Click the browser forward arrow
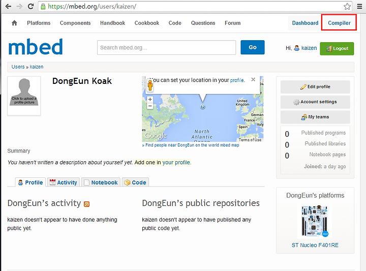This screenshot has width=366, height=271. coord(19,6)
